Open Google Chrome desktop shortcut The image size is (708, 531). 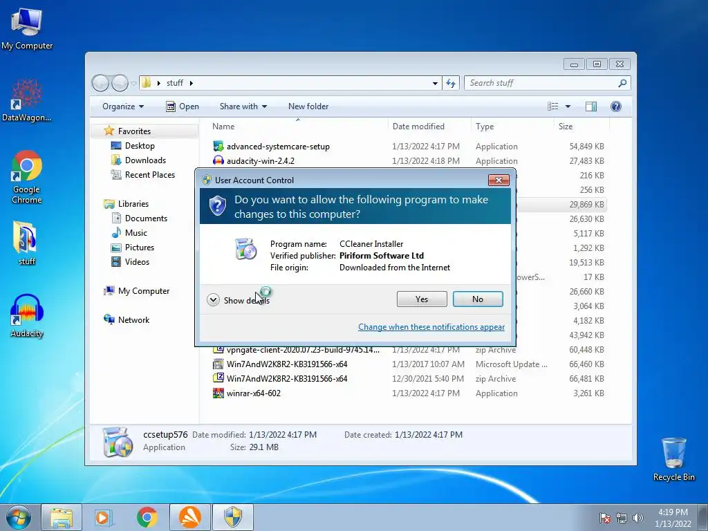27,177
